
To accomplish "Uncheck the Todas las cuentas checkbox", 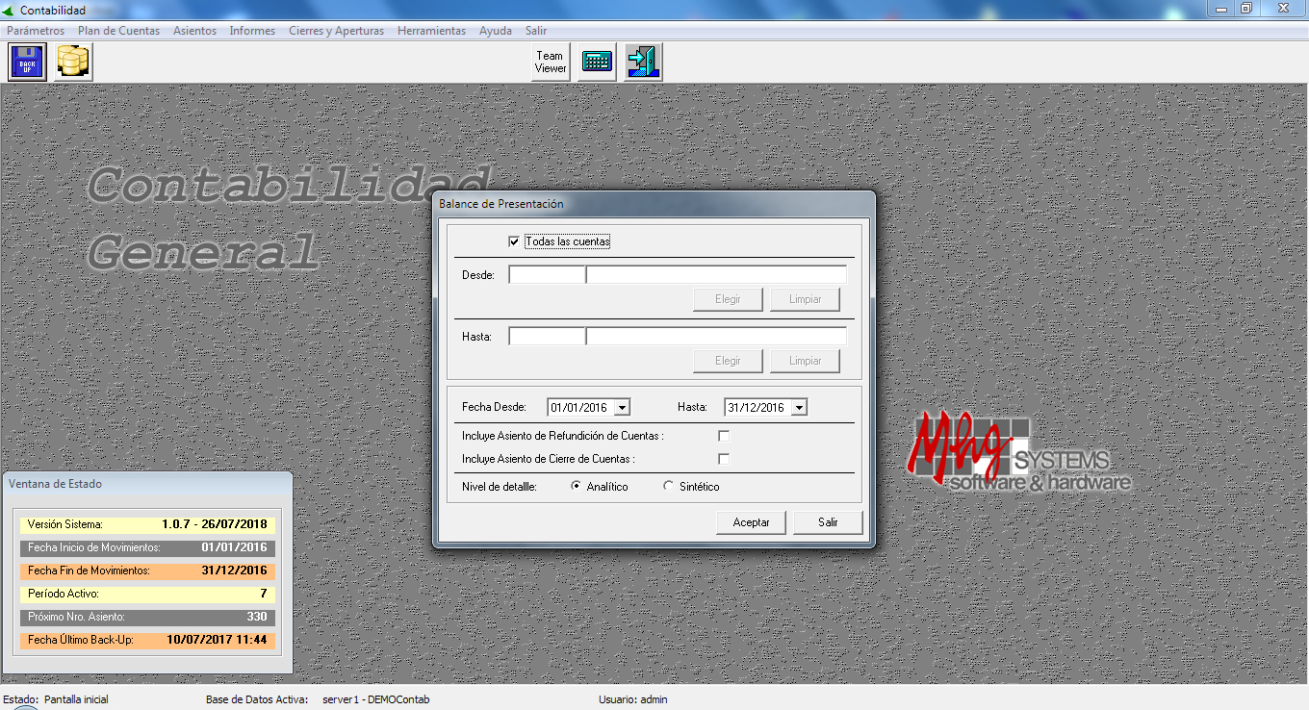I will (x=514, y=241).
